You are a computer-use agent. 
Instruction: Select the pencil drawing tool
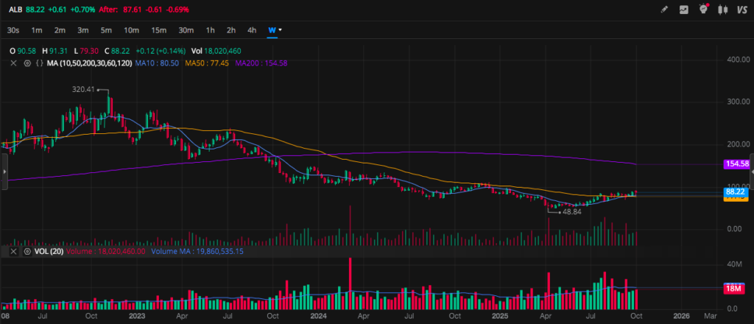tap(663, 10)
